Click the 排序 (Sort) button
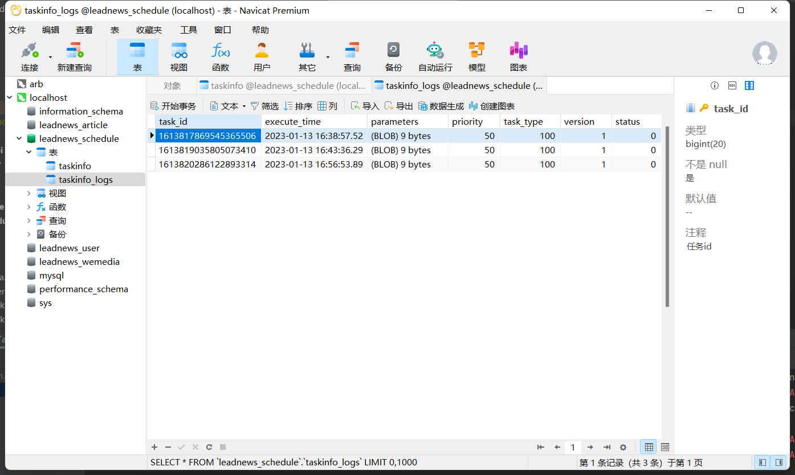This screenshot has height=475, width=795. (x=298, y=106)
